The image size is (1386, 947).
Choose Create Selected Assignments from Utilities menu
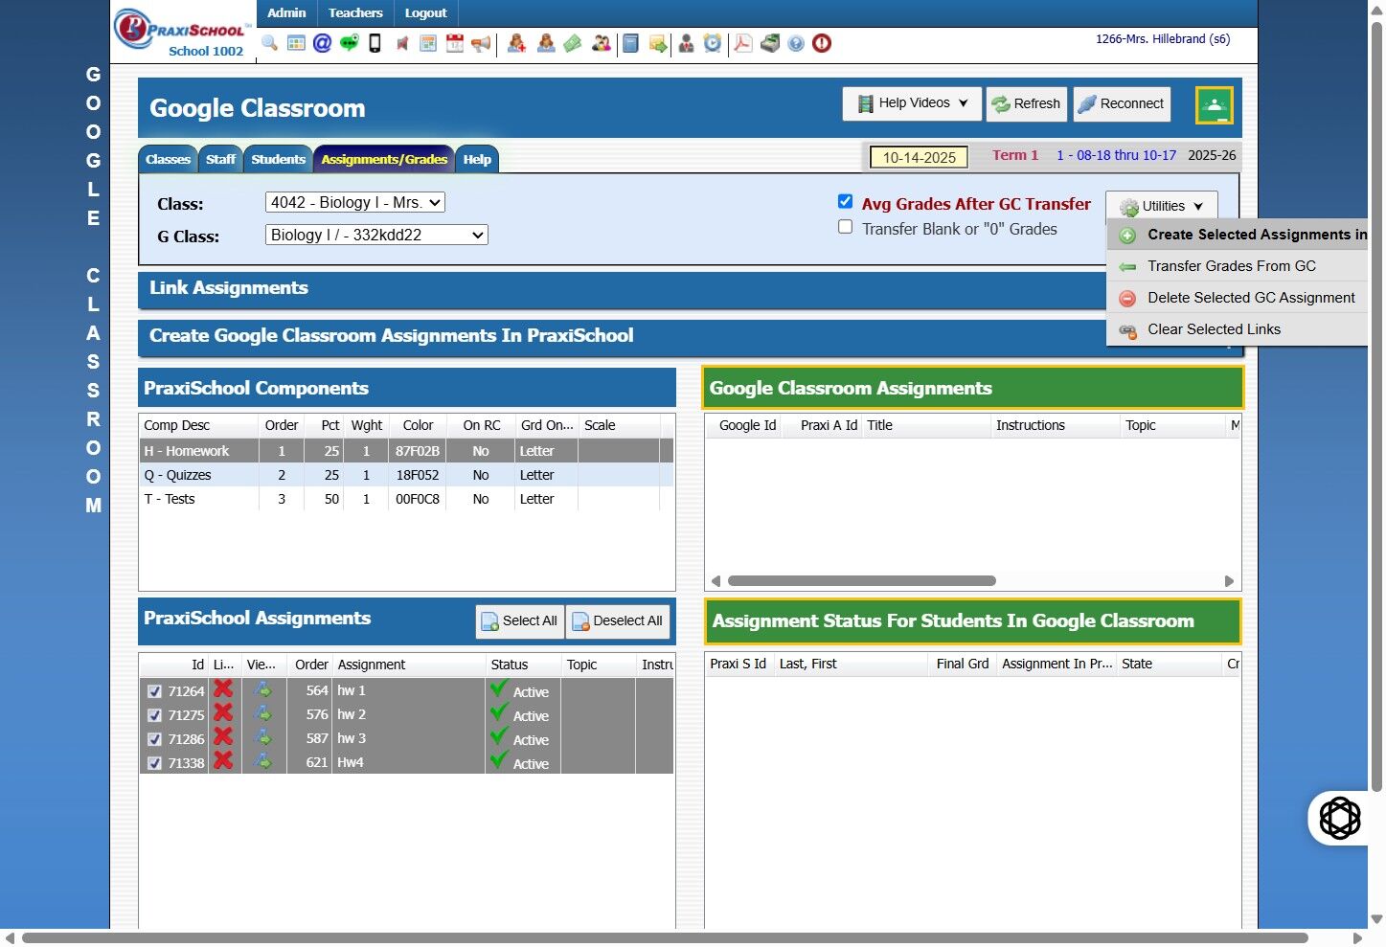tap(1238, 235)
